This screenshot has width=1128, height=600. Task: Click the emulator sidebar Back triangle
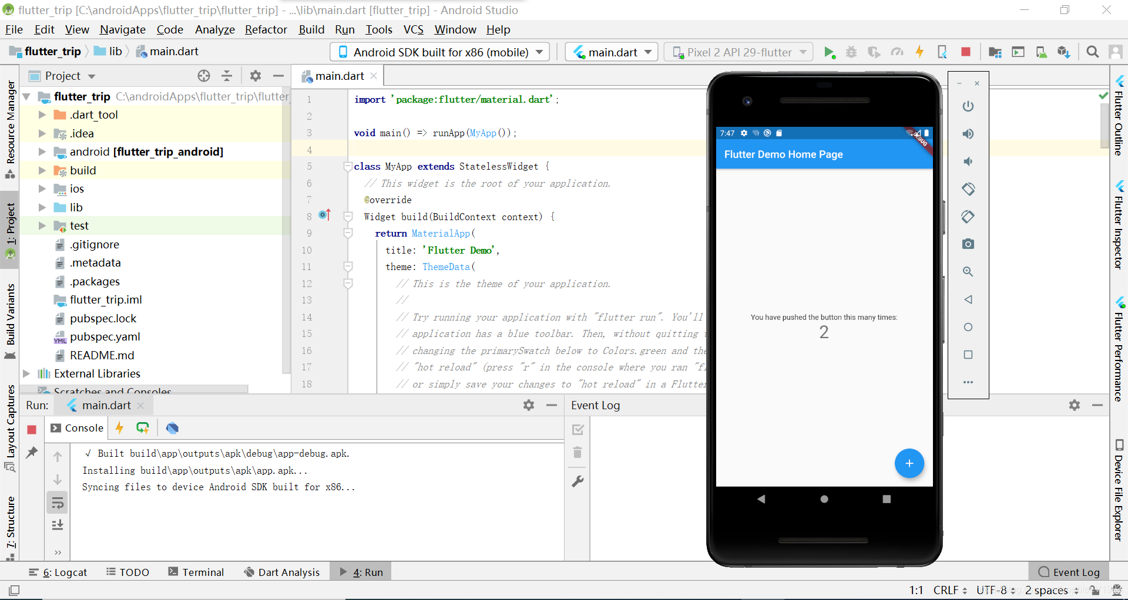[x=968, y=299]
